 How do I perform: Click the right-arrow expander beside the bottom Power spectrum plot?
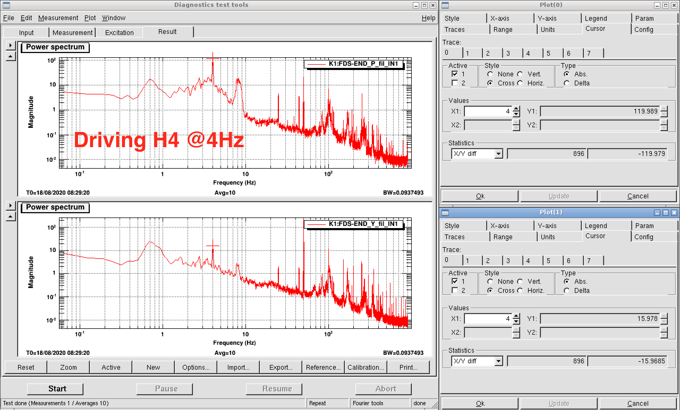point(10,206)
